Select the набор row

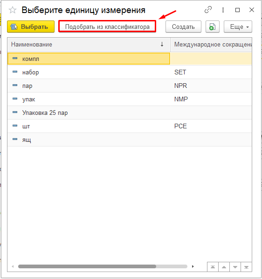130,72
